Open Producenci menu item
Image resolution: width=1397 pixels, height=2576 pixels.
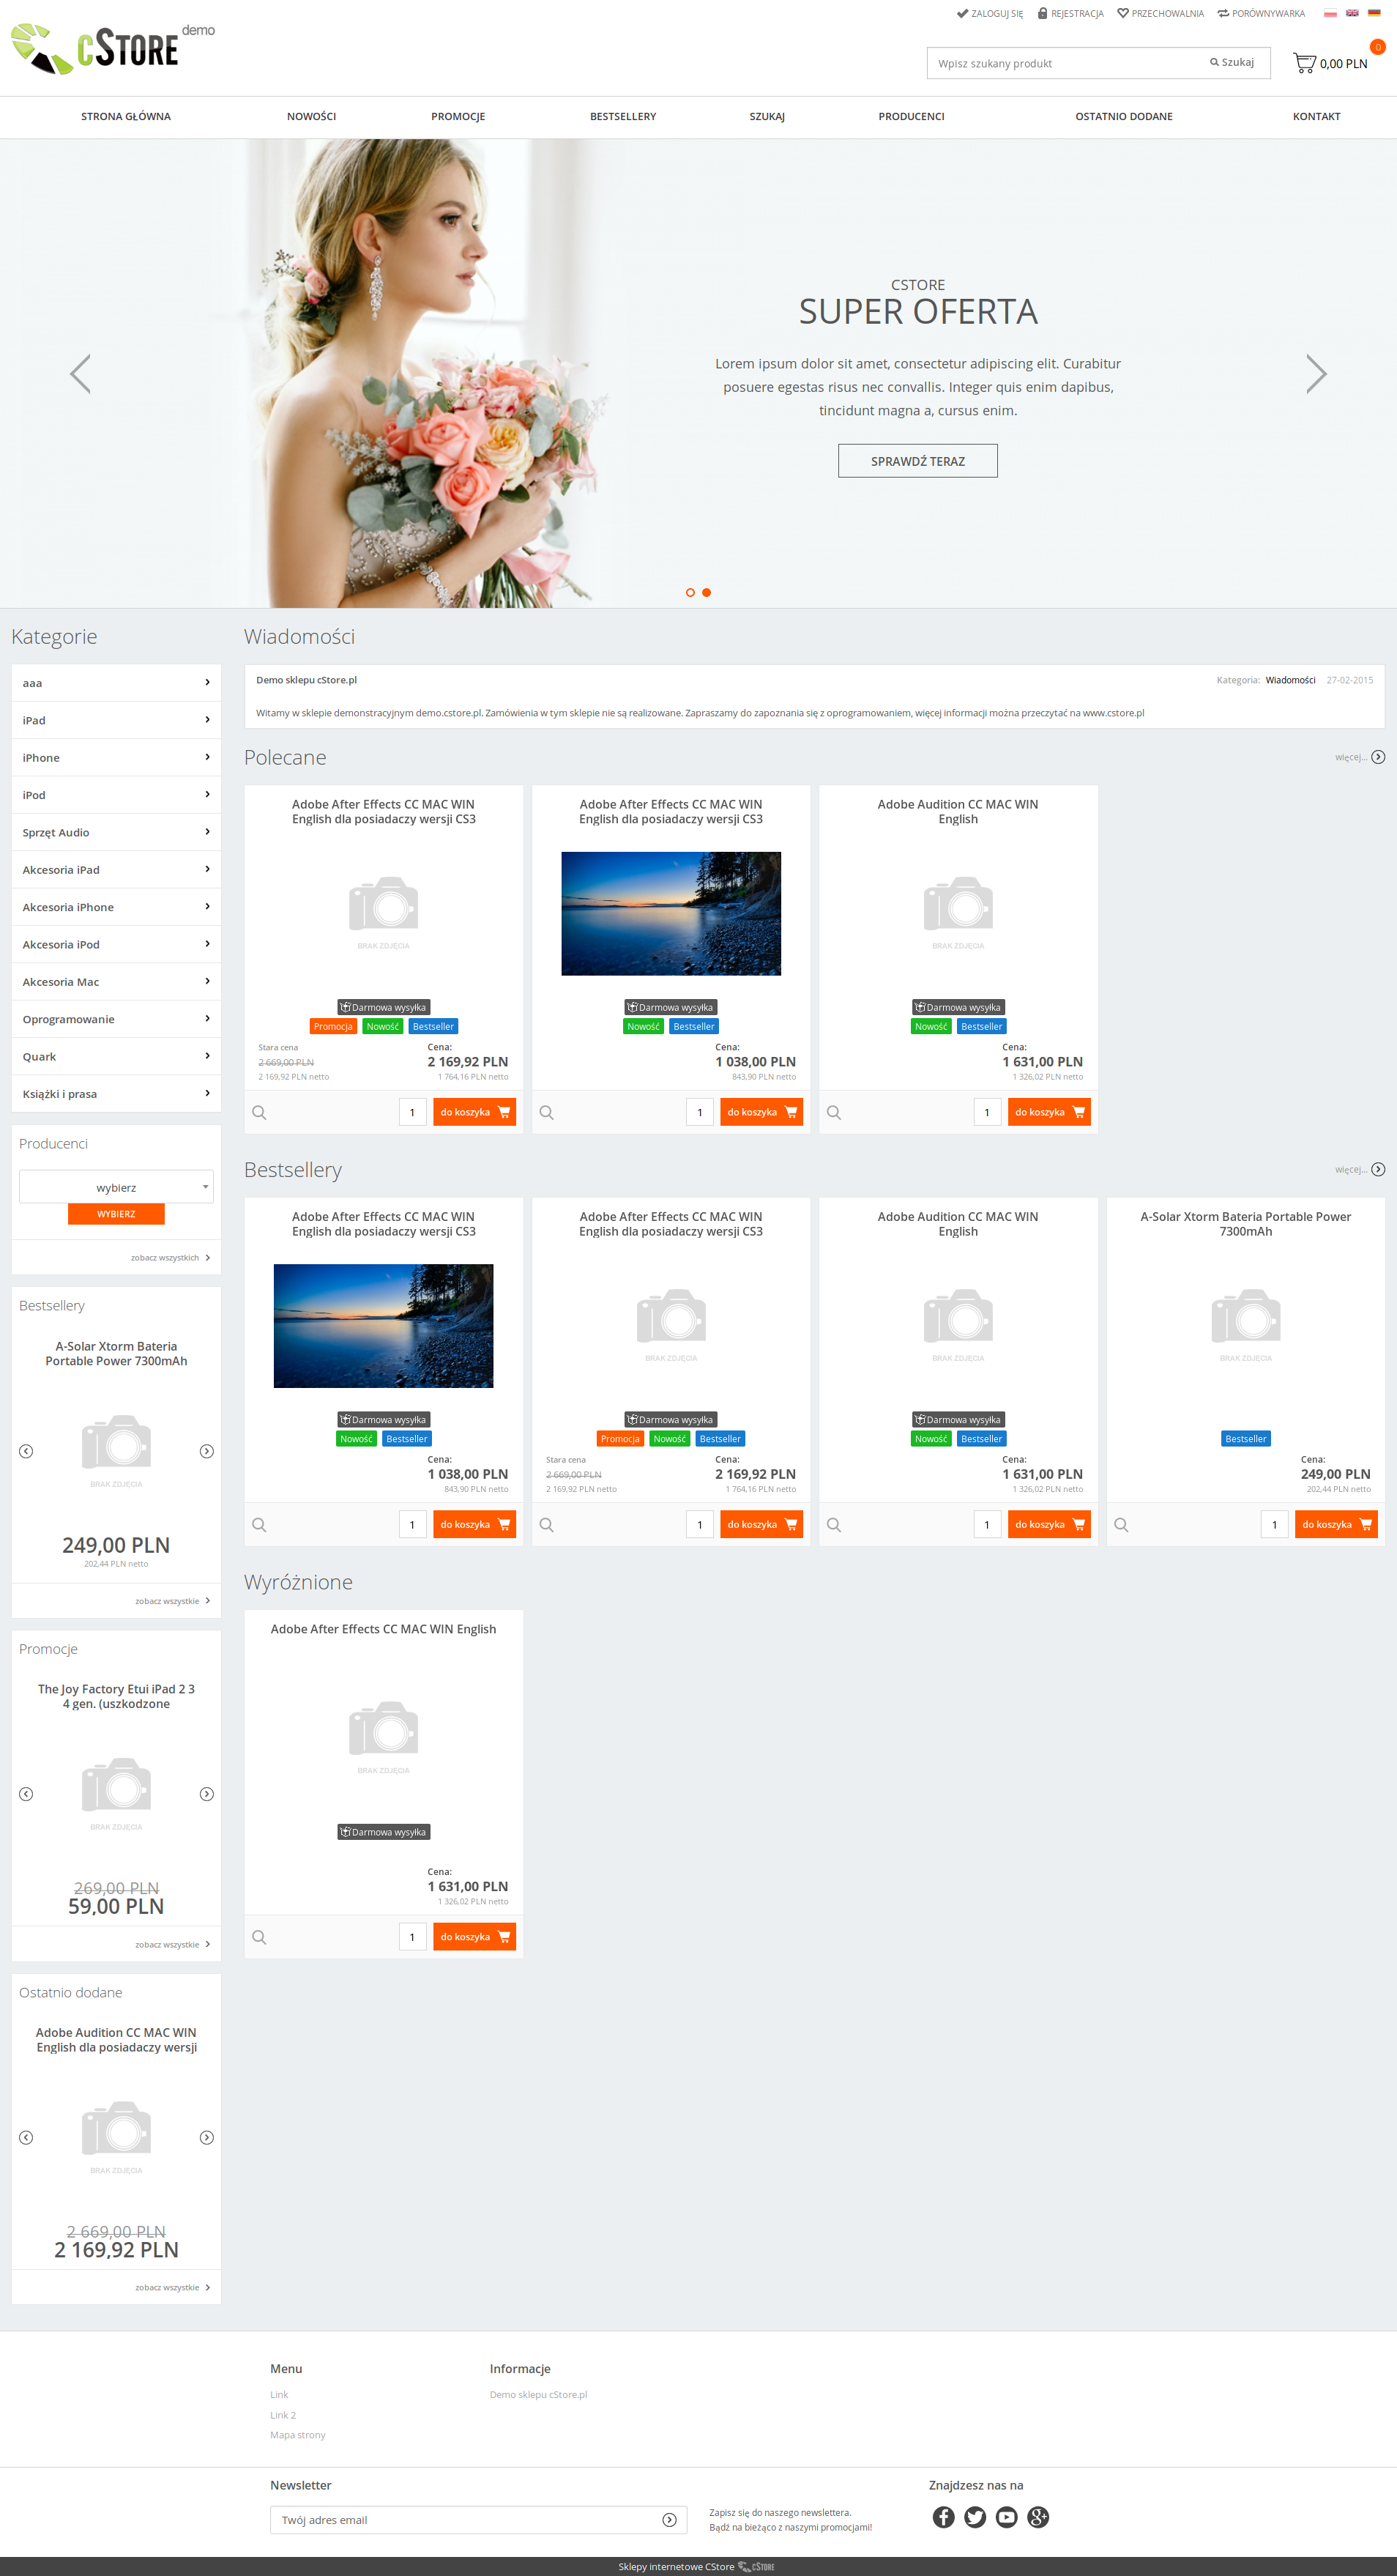[x=912, y=117]
